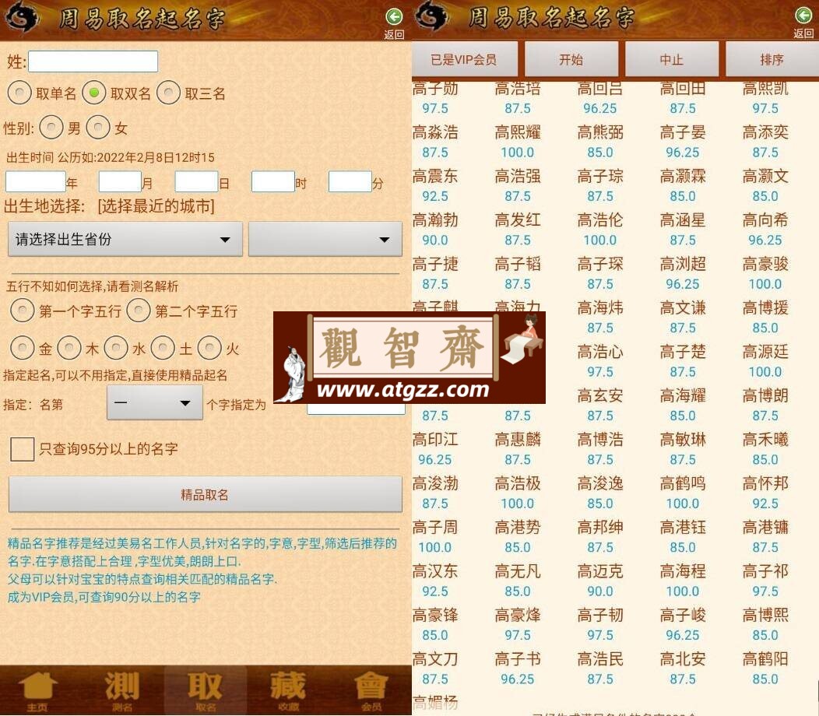Open the 名第 character position dropdown
Viewport: 819px width, 716px height.
coord(155,402)
